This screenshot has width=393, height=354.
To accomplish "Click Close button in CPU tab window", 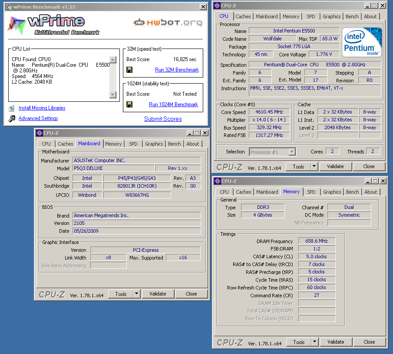I will [369, 166].
